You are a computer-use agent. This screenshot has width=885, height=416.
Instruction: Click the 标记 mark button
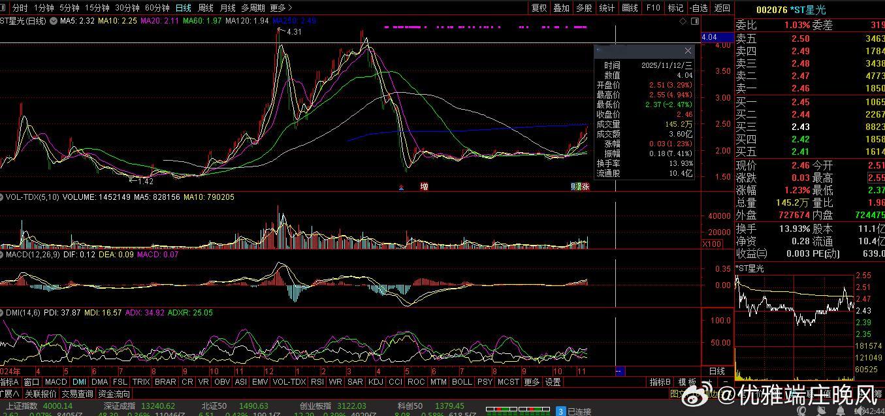point(675,8)
